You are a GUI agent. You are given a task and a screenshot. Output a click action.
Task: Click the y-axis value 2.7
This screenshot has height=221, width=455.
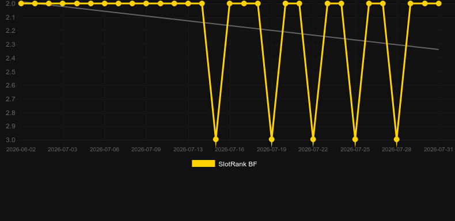pyautogui.click(x=10, y=99)
